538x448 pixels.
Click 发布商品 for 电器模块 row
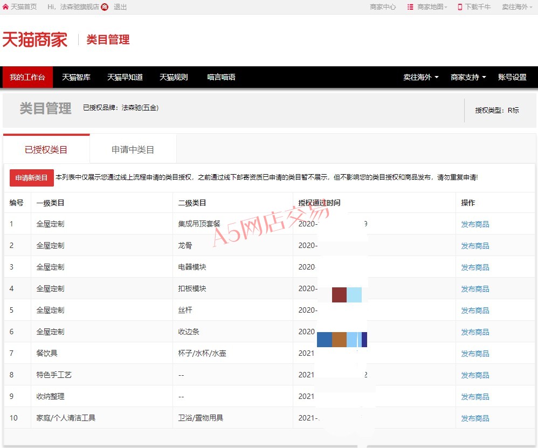(475, 267)
